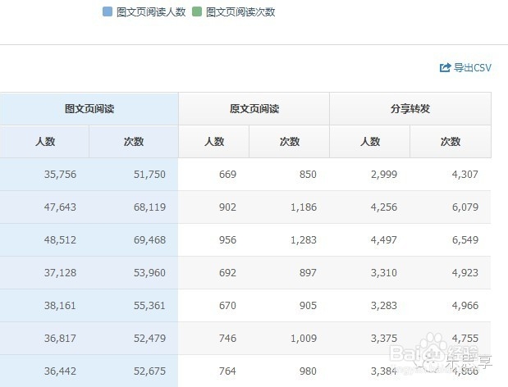Click the cell value 55,361
Viewport: 508px width, 387px height.
(x=149, y=306)
